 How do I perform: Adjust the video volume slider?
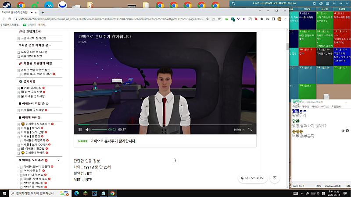[100, 130]
